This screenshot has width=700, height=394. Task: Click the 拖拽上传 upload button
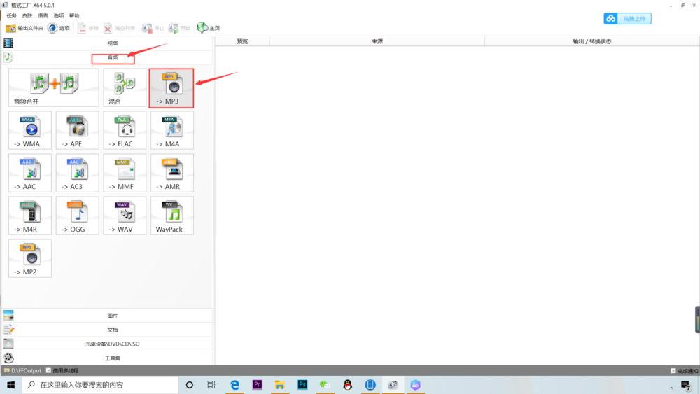(628, 19)
